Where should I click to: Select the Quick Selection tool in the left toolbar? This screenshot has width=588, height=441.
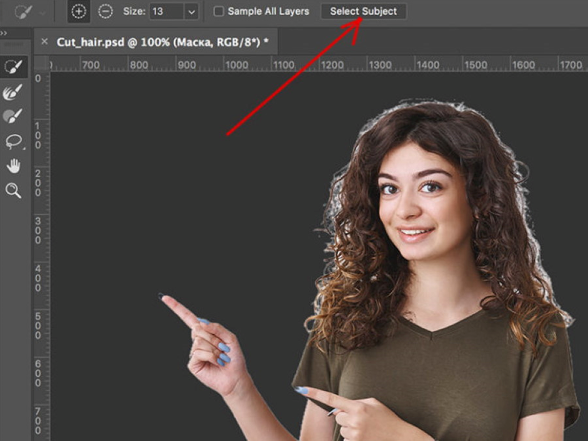[14, 67]
